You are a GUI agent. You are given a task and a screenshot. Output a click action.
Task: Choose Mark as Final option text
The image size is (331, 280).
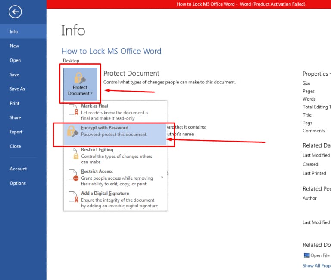pyautogui.click(x=94, y=106)
